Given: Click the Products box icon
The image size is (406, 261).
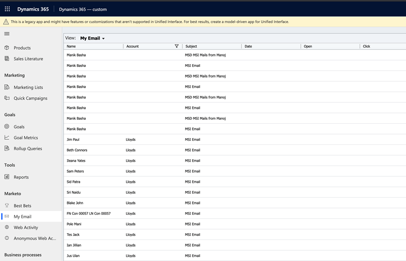Looking at the screenshot, I should point(7,48).
